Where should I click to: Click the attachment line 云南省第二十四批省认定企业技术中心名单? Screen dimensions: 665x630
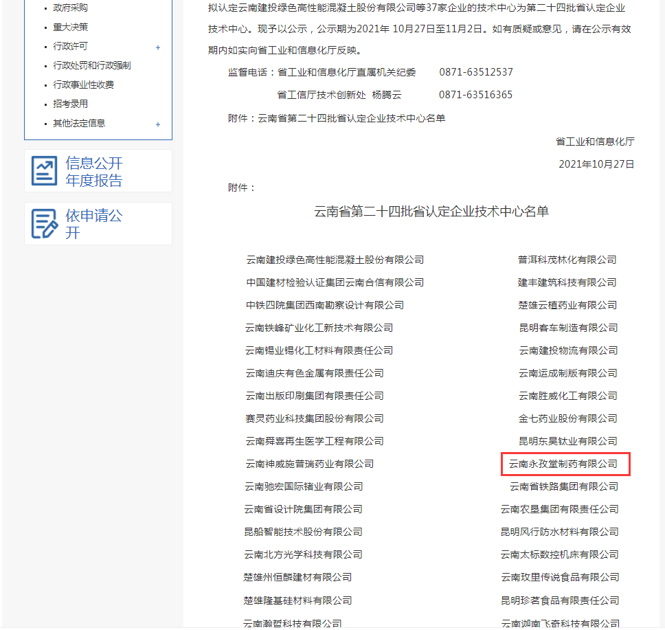(351, 118)
